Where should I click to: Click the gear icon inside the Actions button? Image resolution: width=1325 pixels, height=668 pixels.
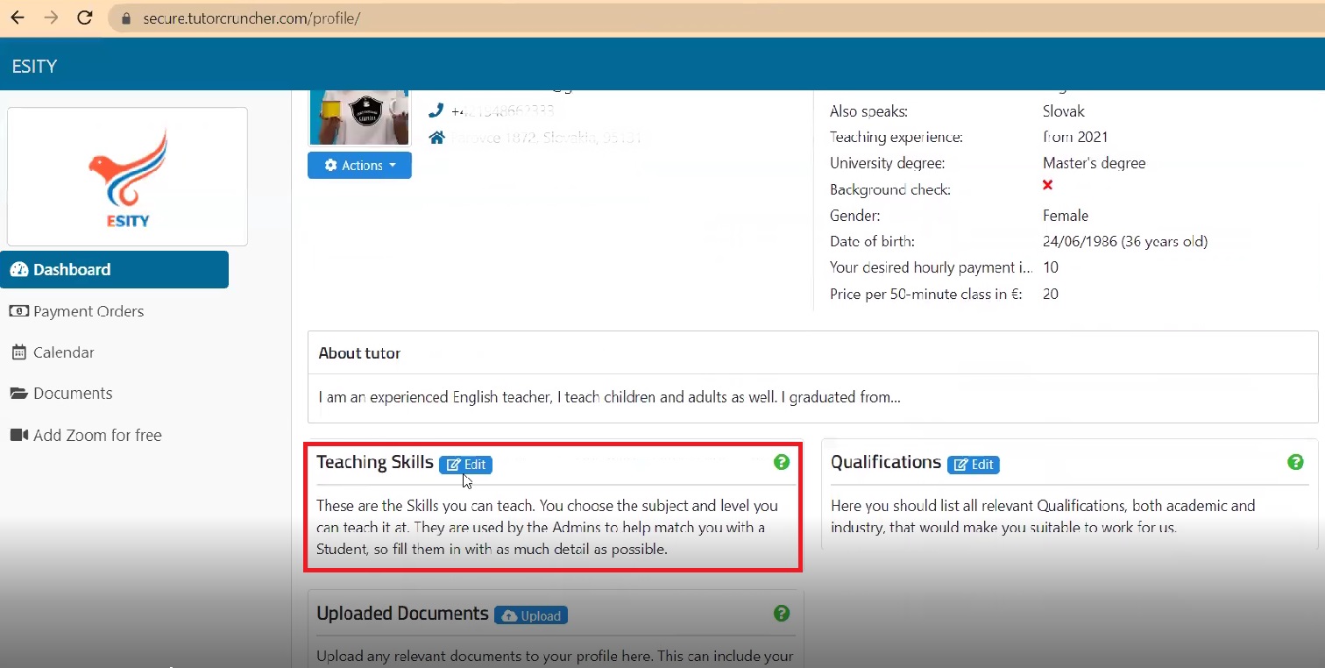(x=330, y=165)
